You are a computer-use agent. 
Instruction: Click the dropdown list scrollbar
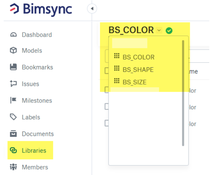coord(183,93)
